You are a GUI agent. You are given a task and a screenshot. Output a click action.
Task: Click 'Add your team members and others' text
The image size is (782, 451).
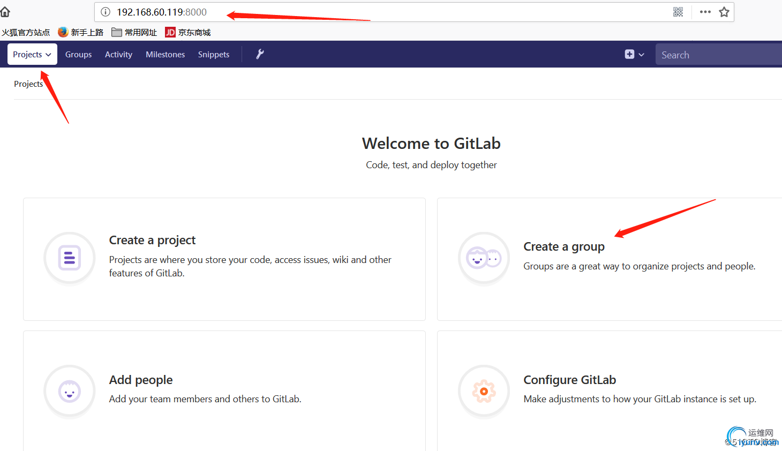205,399
